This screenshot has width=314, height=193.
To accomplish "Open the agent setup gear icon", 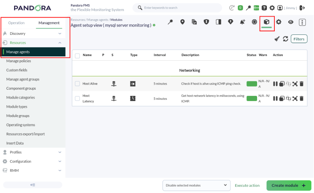I will click(x=279, y=22).
